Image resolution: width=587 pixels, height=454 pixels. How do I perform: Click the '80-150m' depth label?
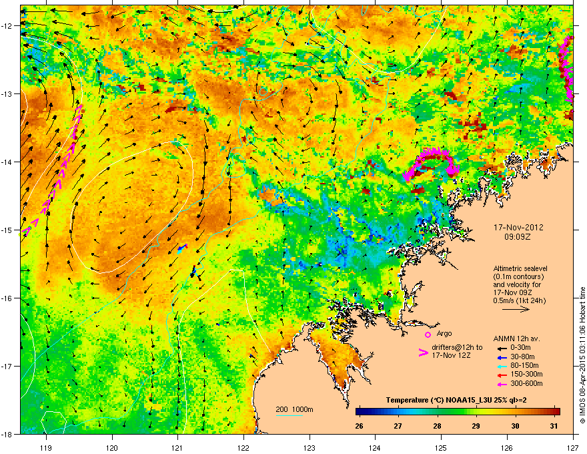[524, 366]
